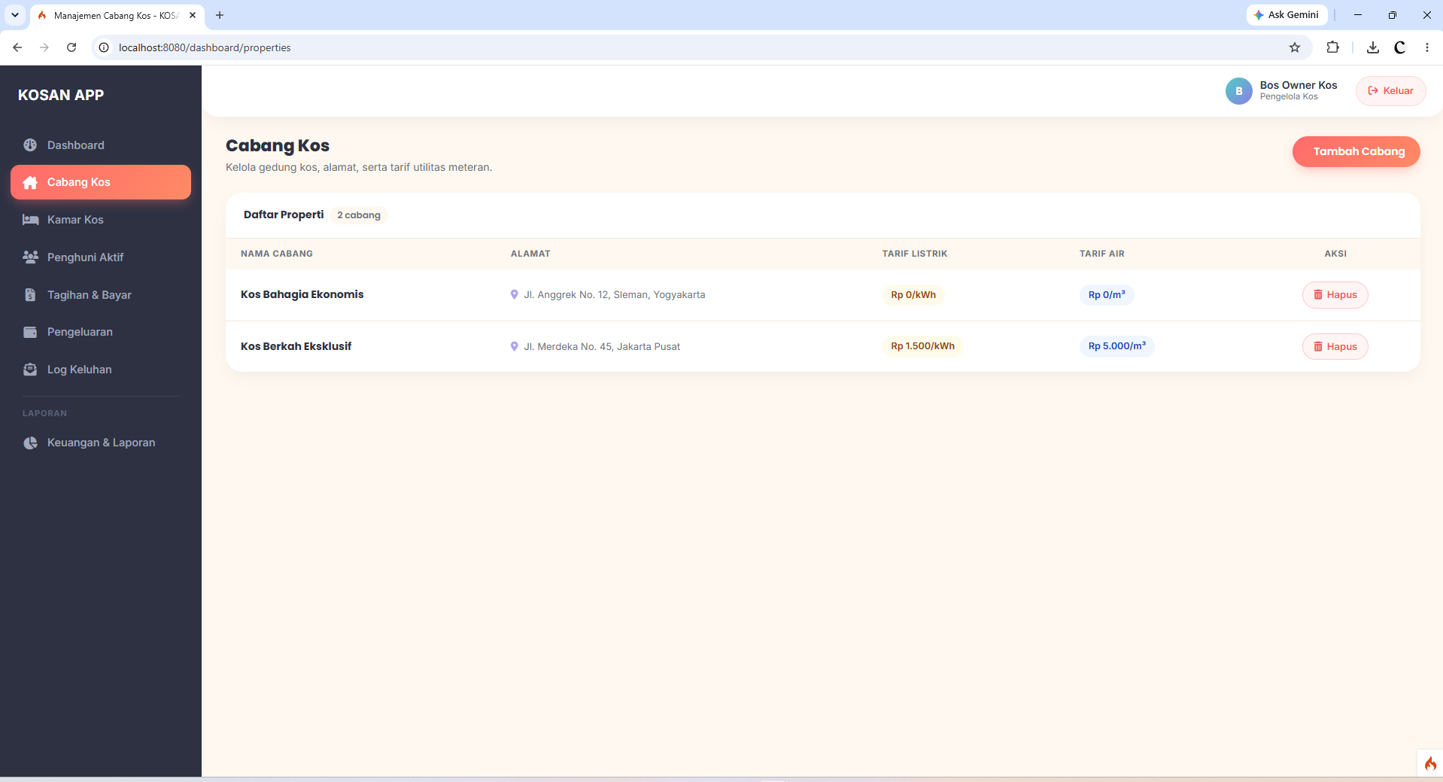Click the Rp 0/m³ water tariff badge

click(x=1107, y=295)
